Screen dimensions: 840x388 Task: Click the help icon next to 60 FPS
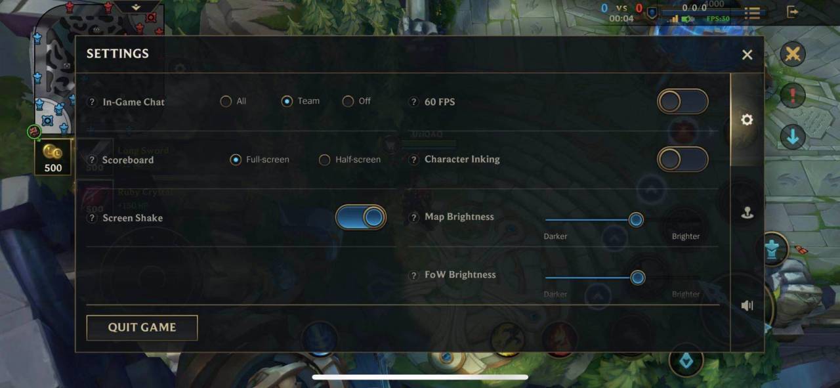point(413,102)
